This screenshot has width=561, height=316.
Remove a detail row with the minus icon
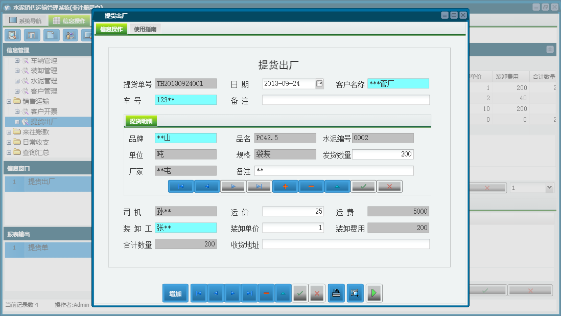[x=311, y=186]
